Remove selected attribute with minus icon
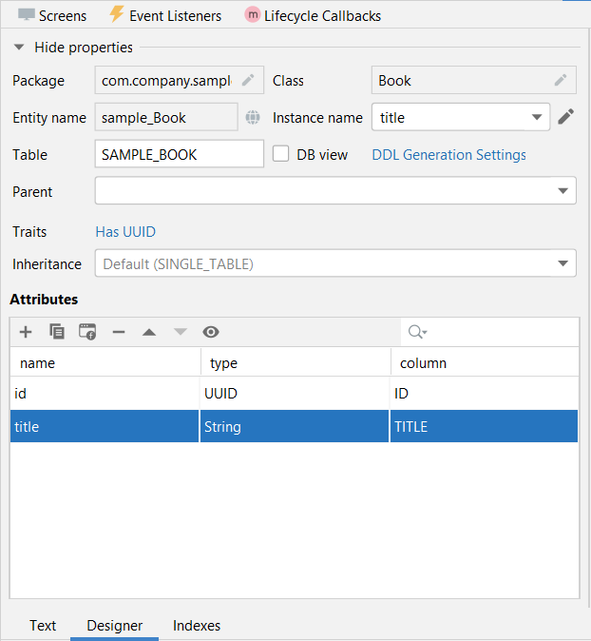The image size is (591, 641). (x=119, y=332)
